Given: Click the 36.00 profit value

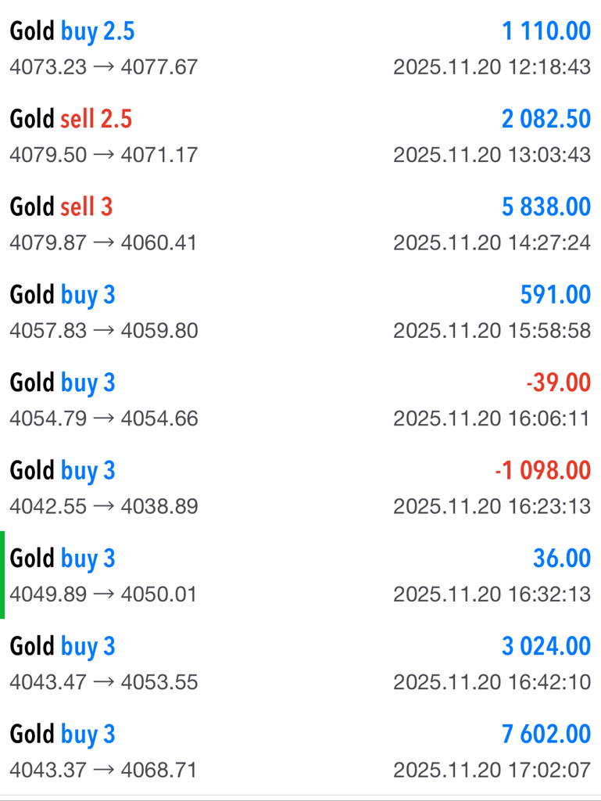Looking at the screenshot, I should coord(562,559).
